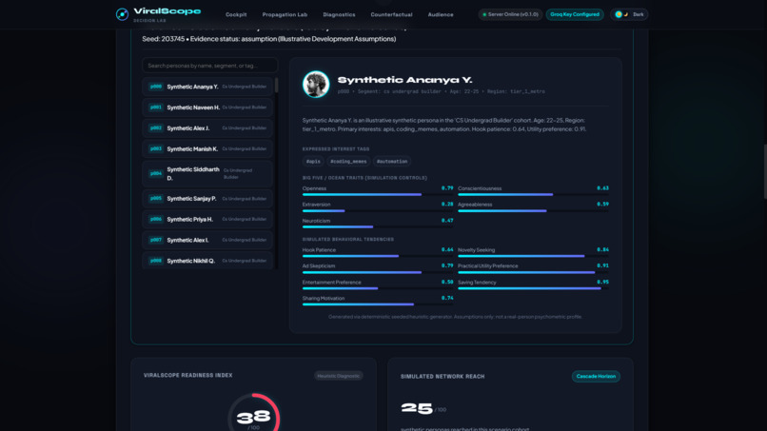Click the p004 ID badge
The height and width of the screenshot is (431, 767).
pos(155,174)
